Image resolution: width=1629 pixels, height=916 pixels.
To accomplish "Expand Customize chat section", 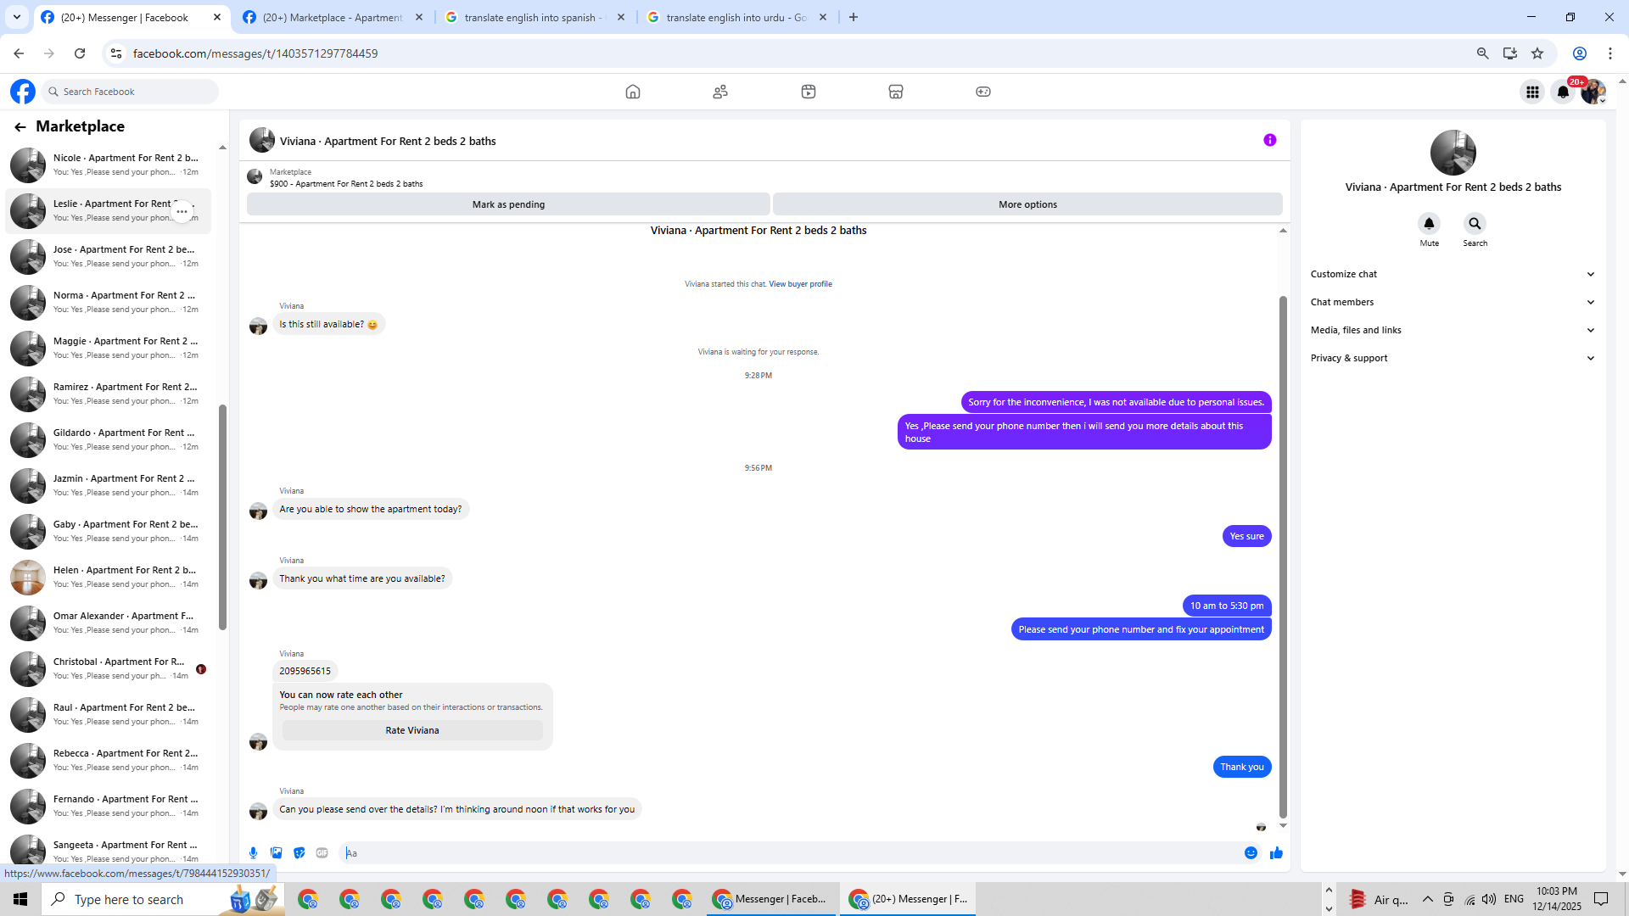I will coord(1453,274).
